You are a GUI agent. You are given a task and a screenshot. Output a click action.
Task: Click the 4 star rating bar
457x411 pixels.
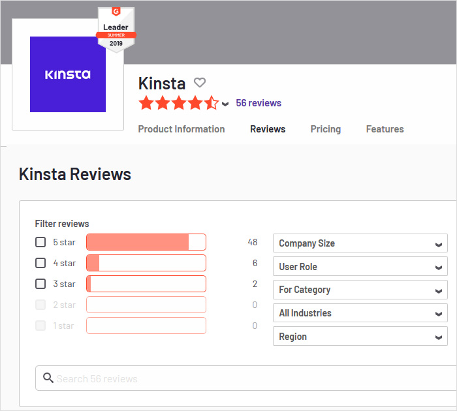pyautogui.click(x=146, y=263)
